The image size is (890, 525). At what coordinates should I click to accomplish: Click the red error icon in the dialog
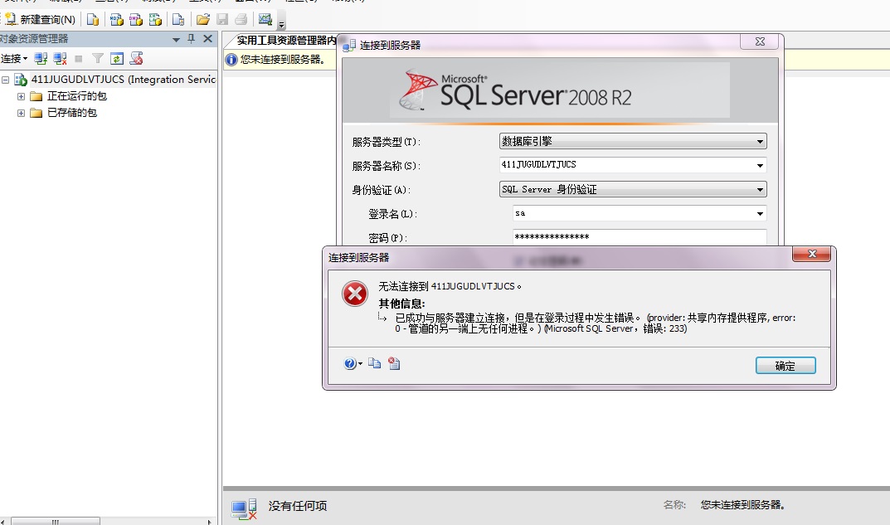[x=355, y=294]
